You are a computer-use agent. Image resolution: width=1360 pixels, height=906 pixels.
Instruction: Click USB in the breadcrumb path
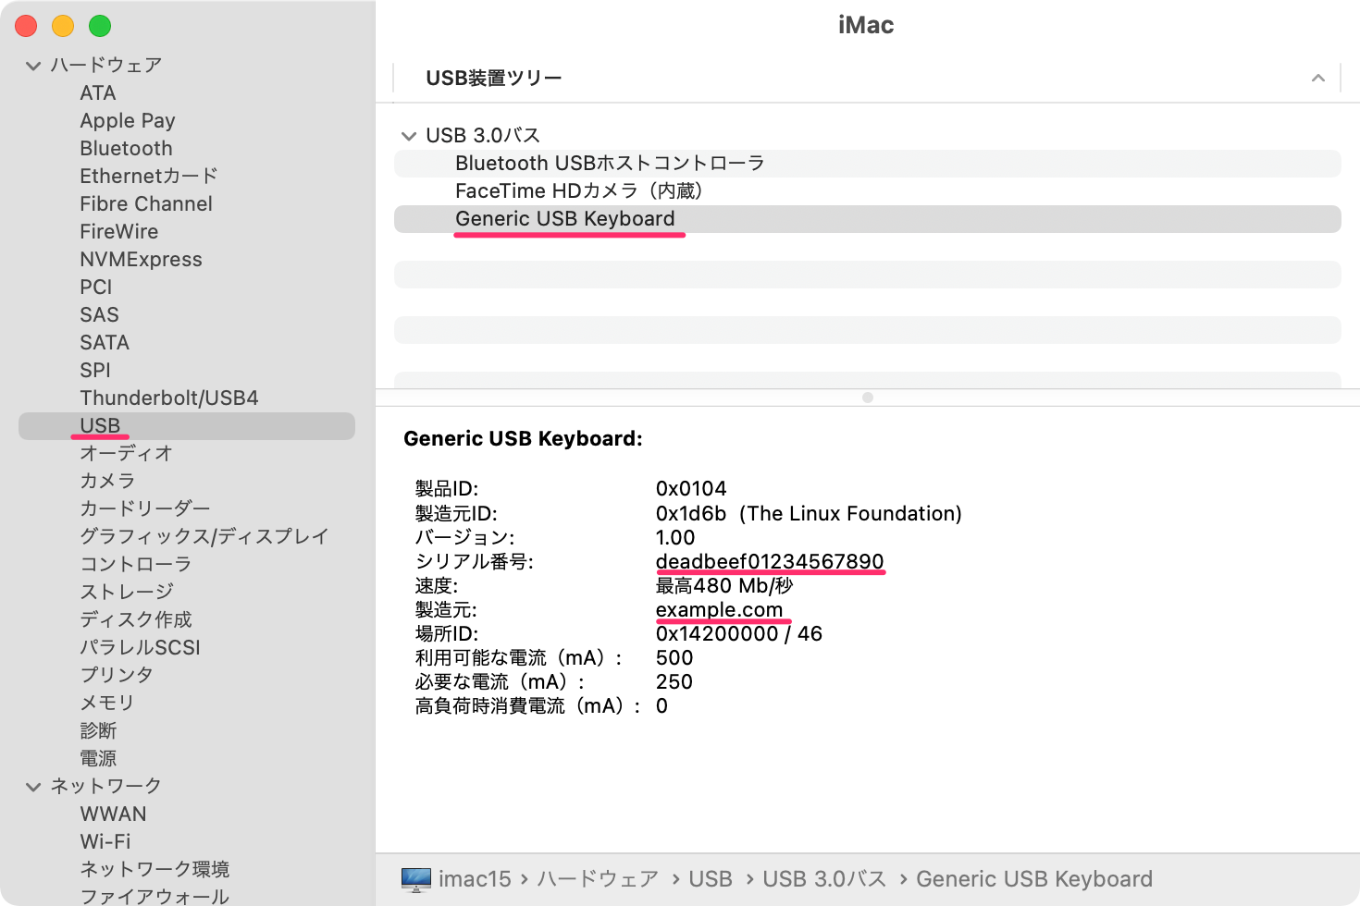(x=711, y=878)
